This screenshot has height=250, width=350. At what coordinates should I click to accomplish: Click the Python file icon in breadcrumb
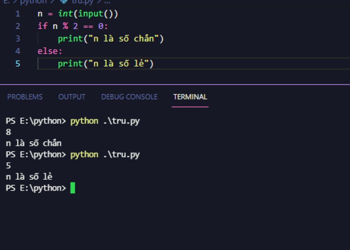click(64, 1)
